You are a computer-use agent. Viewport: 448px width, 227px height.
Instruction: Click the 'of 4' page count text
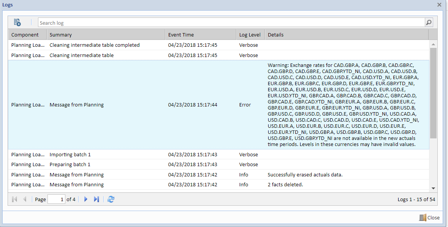[71, 199]
